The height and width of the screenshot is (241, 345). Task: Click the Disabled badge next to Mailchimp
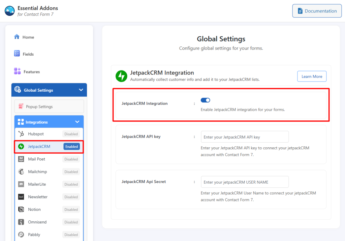71,172
